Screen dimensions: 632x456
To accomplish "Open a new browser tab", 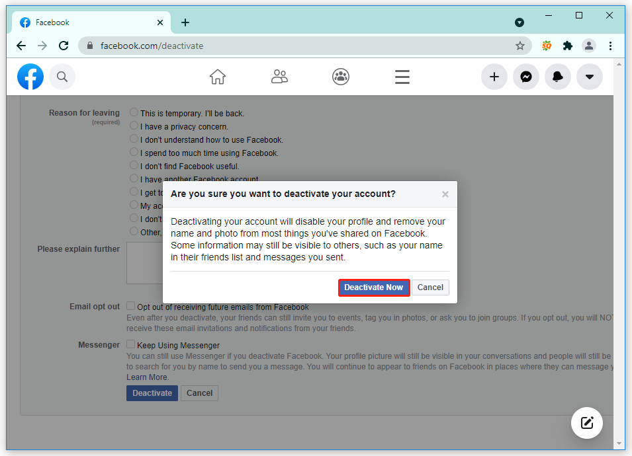I will 185,22.
